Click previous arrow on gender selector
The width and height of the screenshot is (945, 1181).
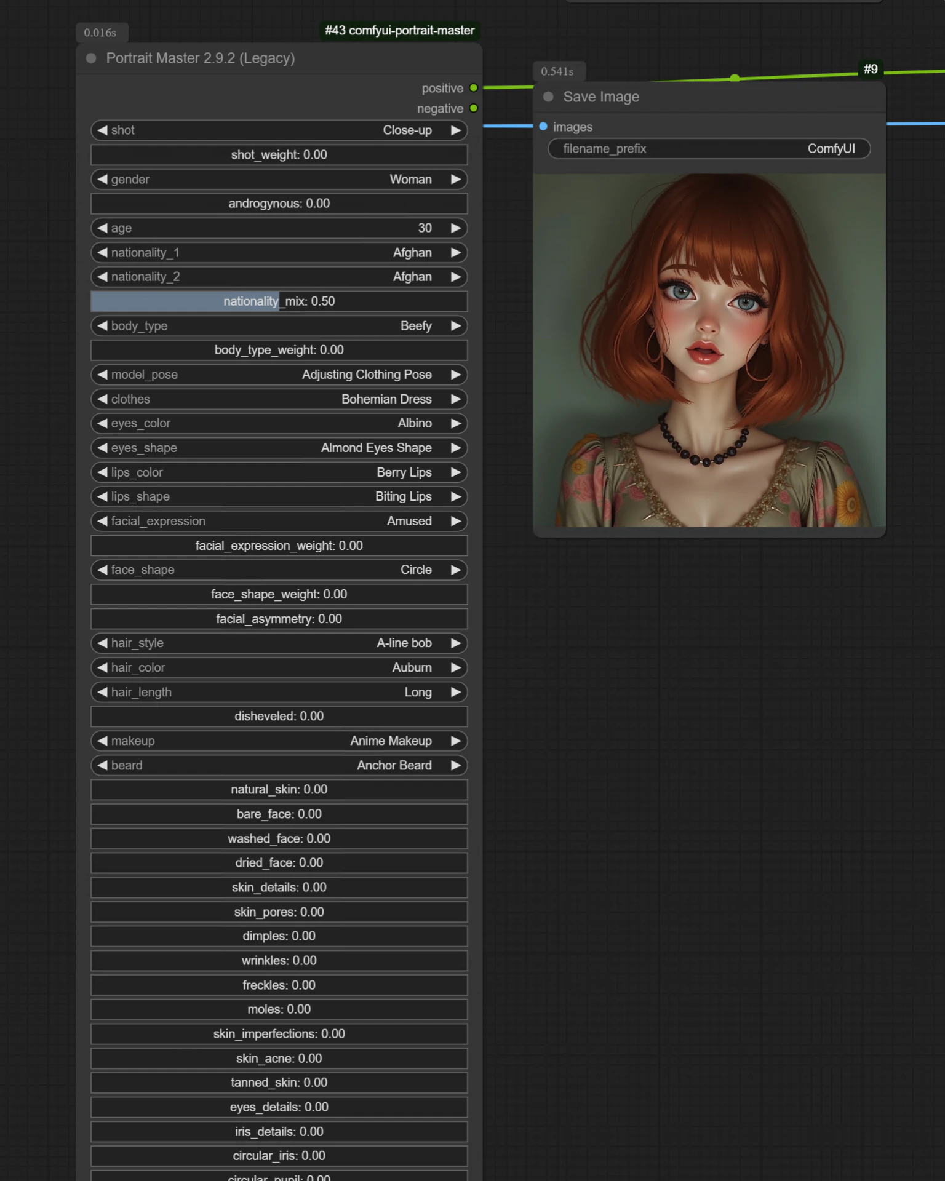point(102,179)
